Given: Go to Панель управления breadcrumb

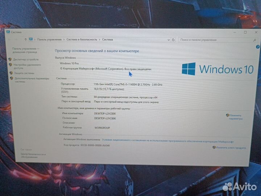Looking at the screenshot, I should pyautogui.click(x=50, y=39).
